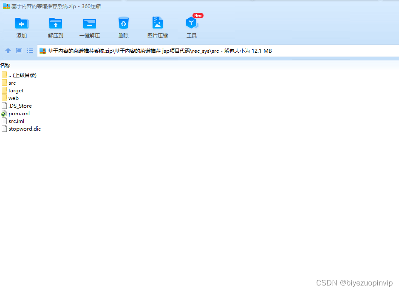The height and width of the screenshot is (291, 399).
Task: Click the 删除 (Delete) recycle icon
Action: [x=124, y=23]
